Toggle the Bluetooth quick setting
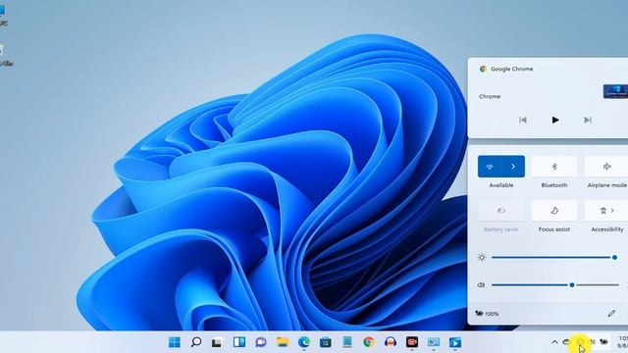 click(554, 167)
